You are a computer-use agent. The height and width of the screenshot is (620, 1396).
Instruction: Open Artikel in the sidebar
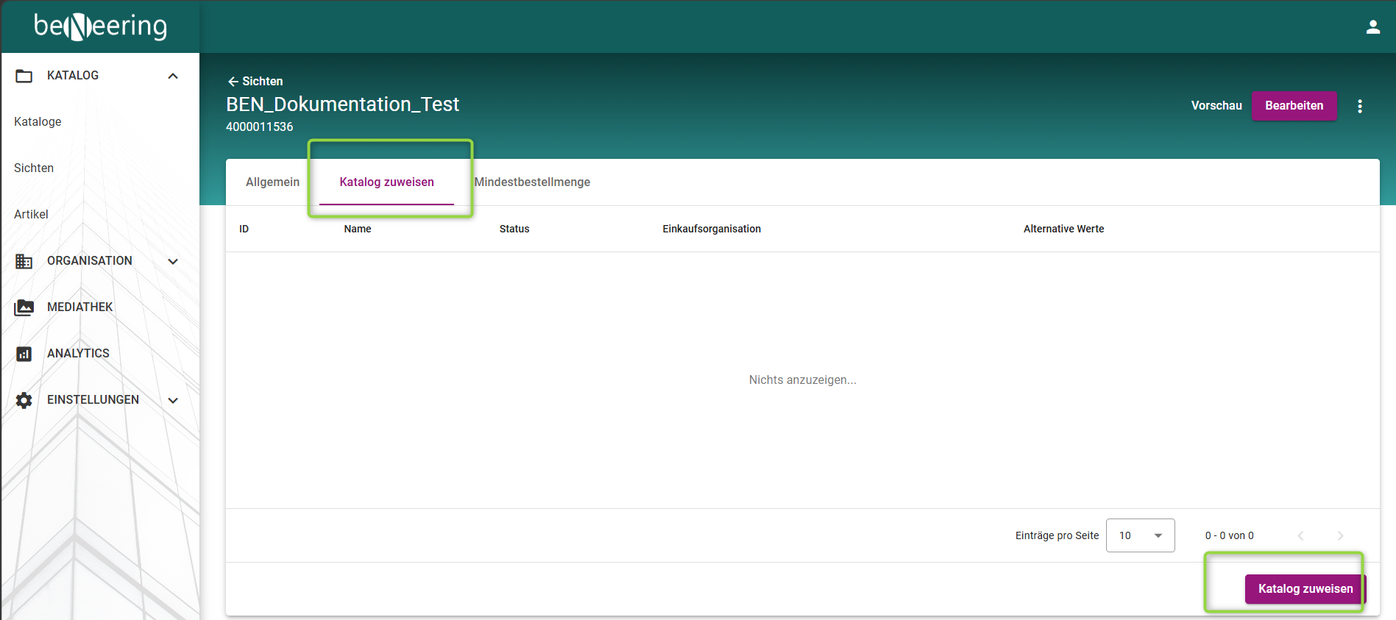(31, 214)
